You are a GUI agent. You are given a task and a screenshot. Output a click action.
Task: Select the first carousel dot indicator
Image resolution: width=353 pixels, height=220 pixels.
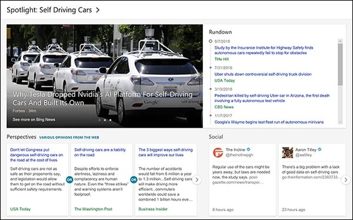99,120
